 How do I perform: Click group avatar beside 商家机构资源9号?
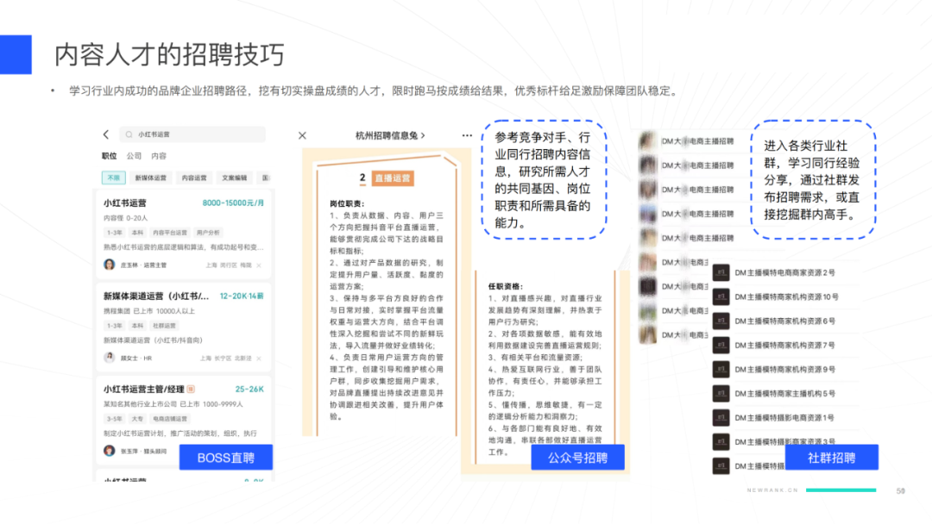721,369
